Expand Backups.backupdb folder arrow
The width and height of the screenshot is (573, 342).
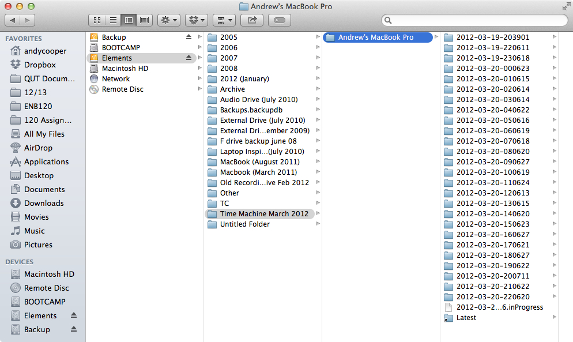tap(318, 110)
